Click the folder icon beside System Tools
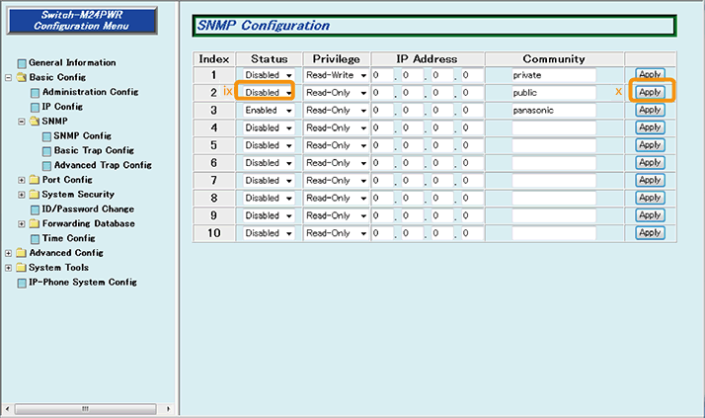 pos(21,268)
